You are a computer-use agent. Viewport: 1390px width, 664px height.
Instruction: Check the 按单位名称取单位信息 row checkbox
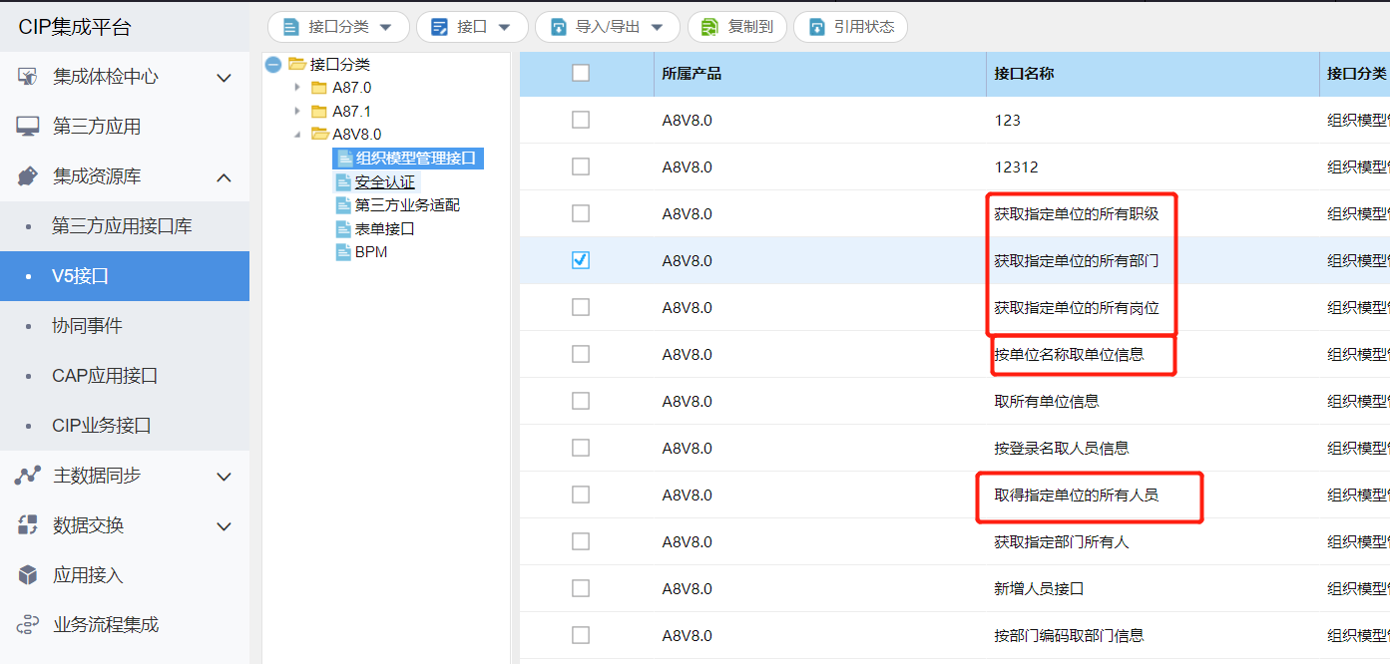coord(581,354)
